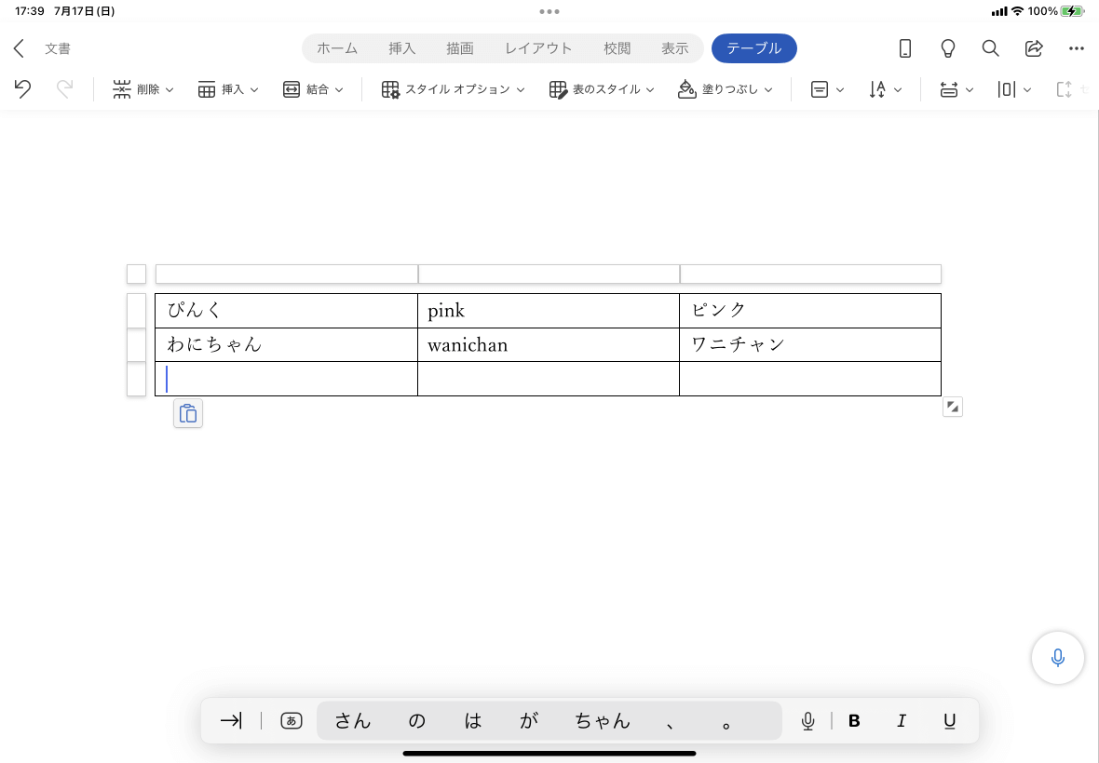Insert suggestion が
1099x763 pixels.
(528, 720)
